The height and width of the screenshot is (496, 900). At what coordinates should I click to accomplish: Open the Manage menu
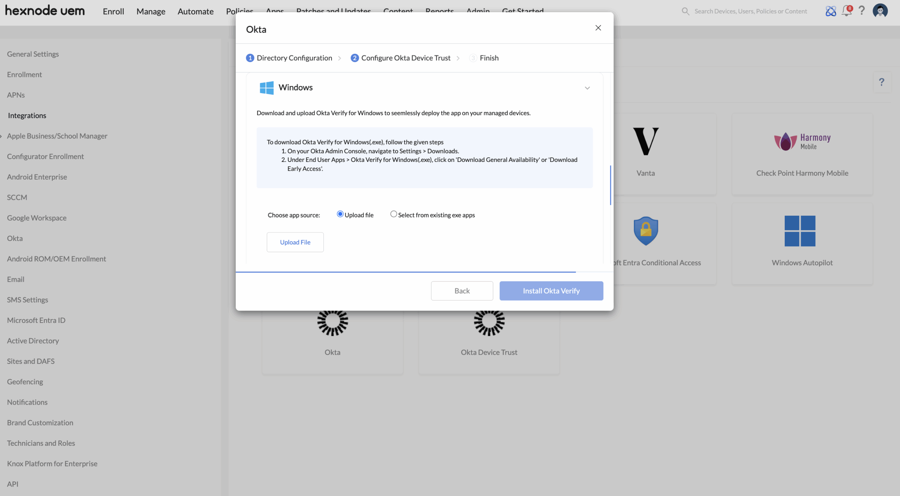[x=151, y=11]
